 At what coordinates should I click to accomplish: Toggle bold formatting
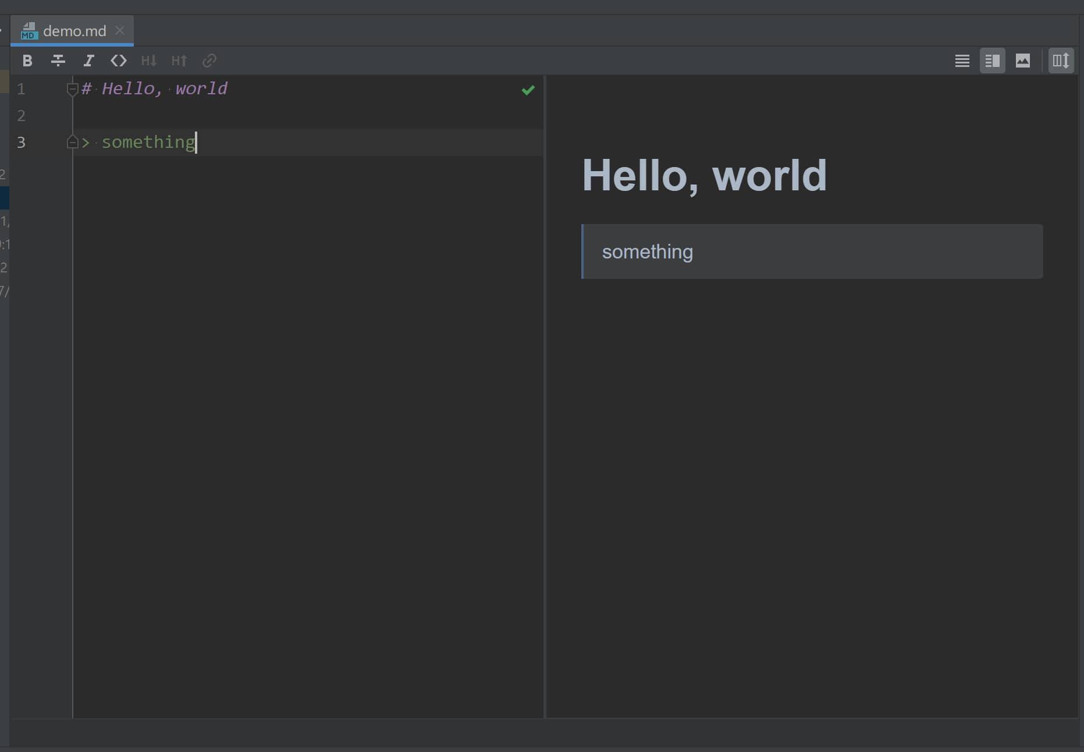[x=27, y=61]
